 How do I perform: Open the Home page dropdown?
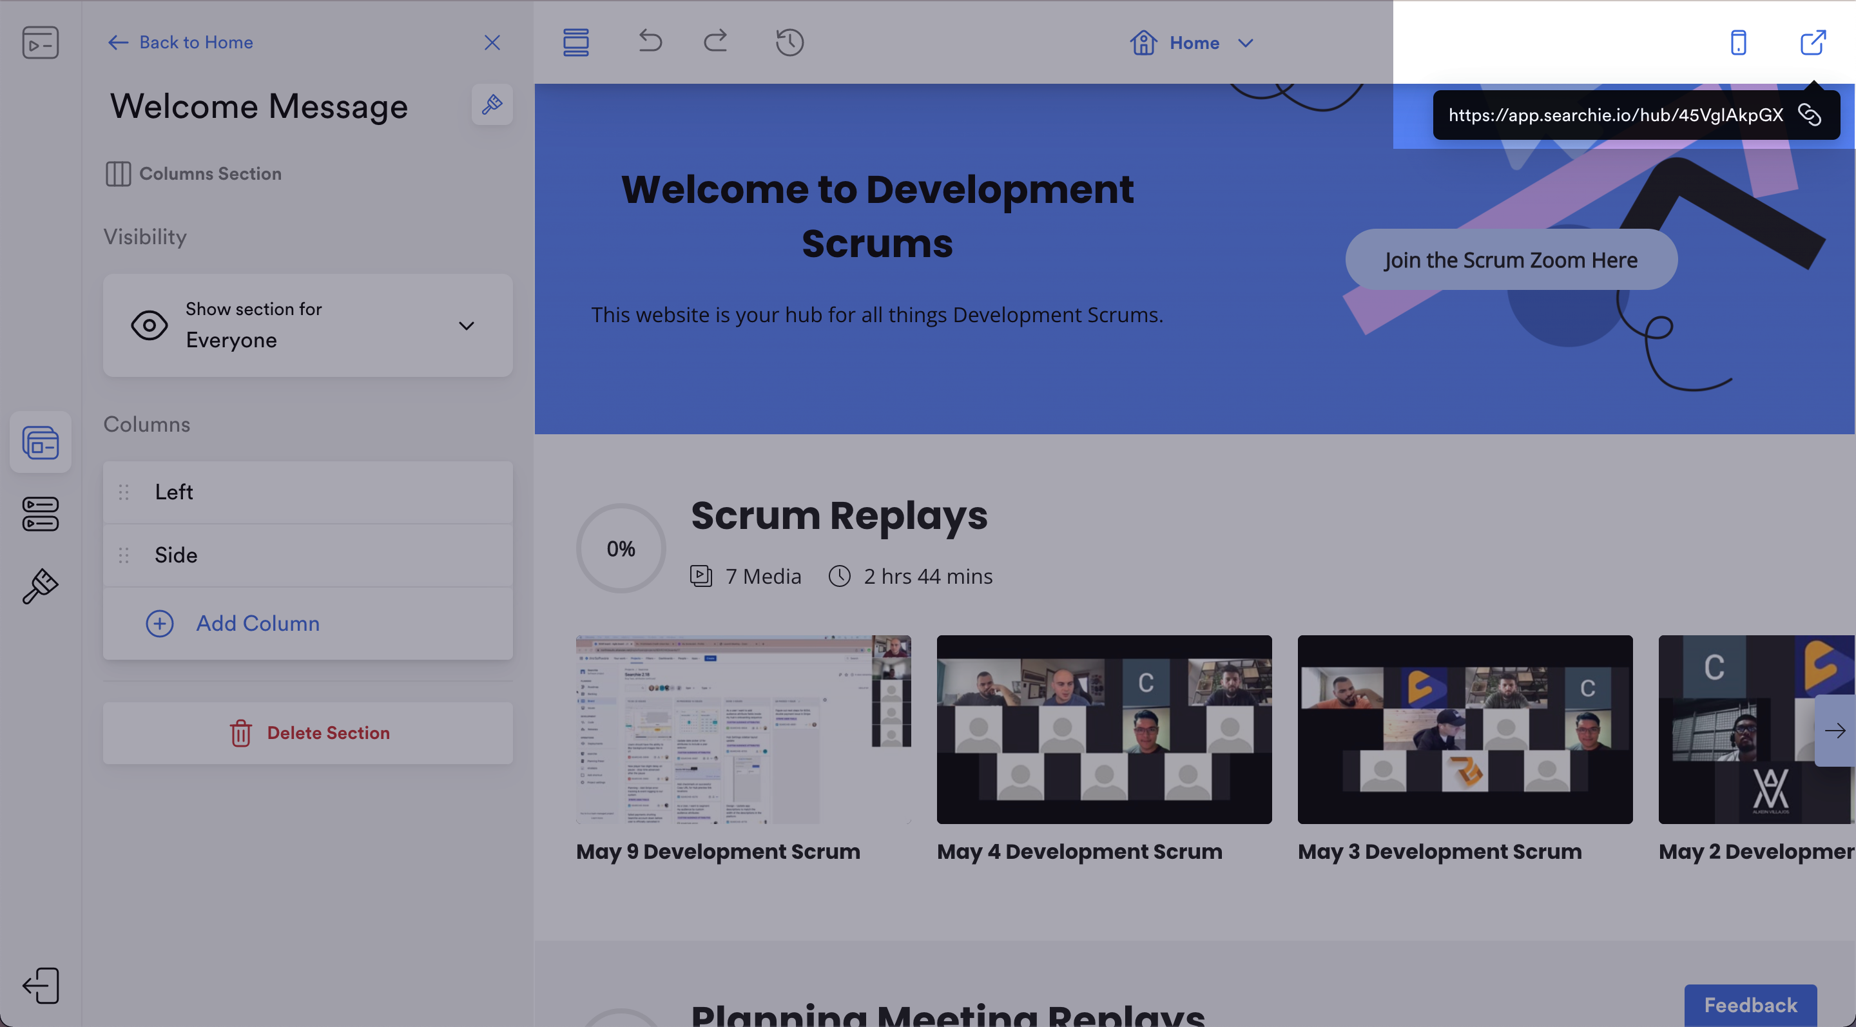click(1192, 43)
